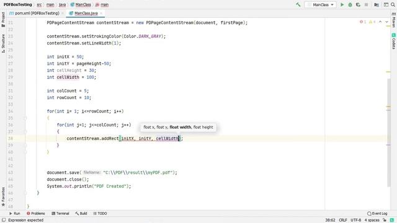The width and height of the screenshot is (397, 223).
Task: Jump to next highlighted error arrow
Action: click(386, 22)
